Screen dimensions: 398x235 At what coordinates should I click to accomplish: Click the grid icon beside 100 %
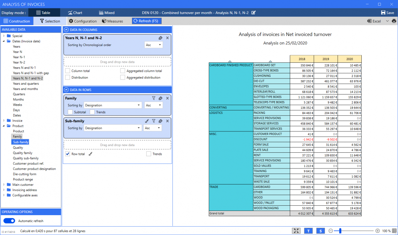coord(394,231)
